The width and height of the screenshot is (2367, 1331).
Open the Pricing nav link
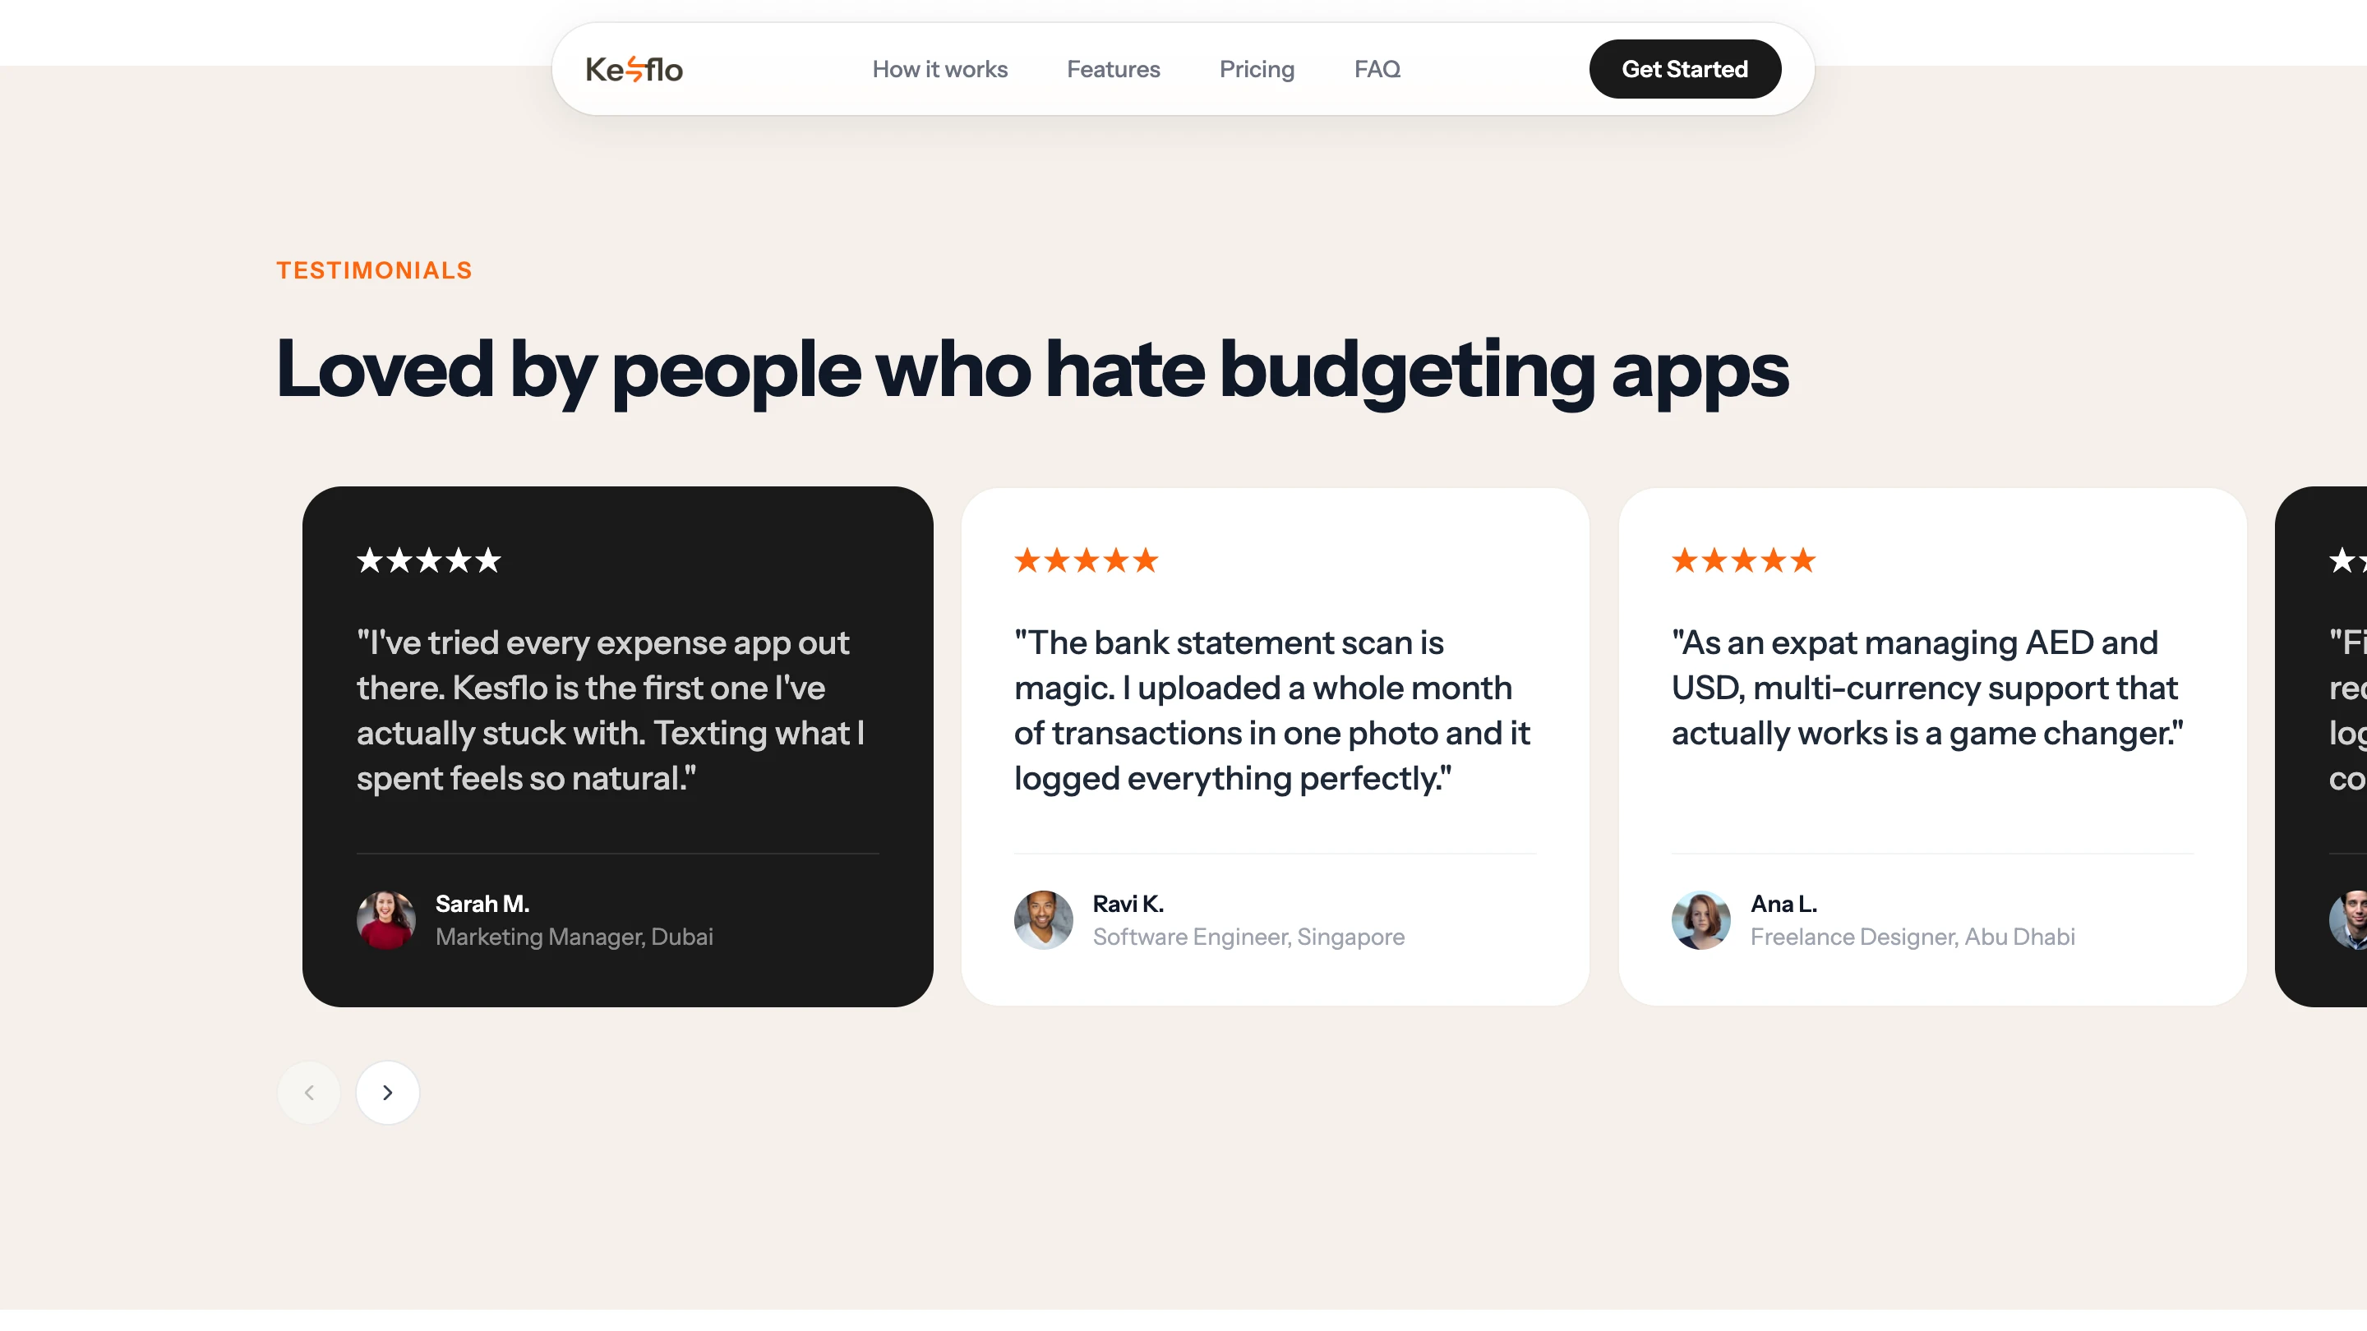click(1256, 69)
